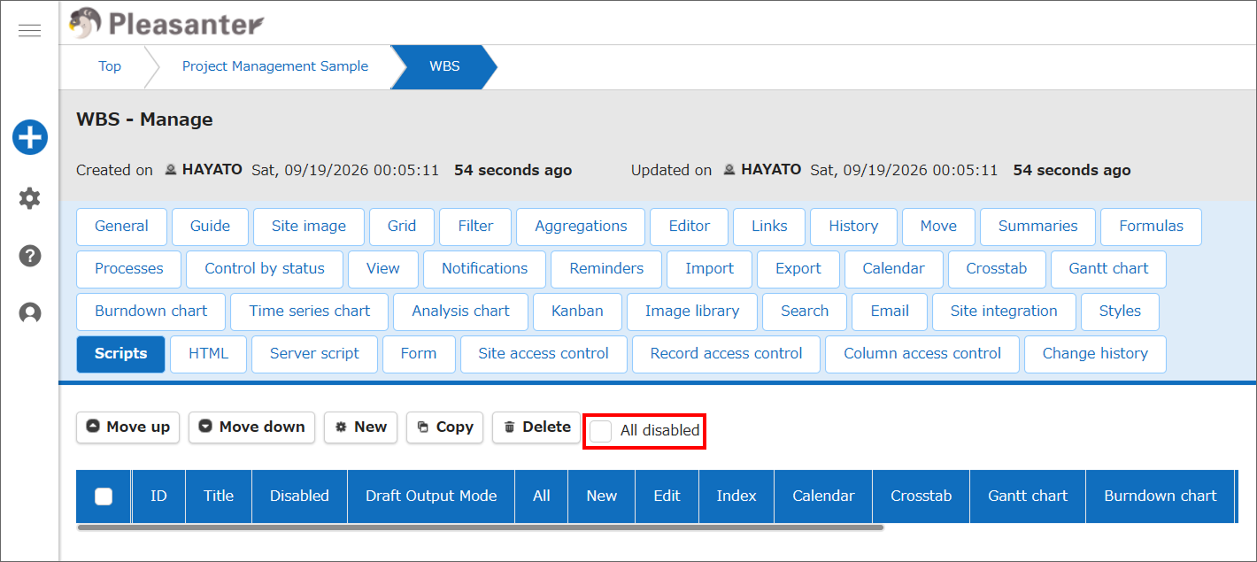Select the HTML tab
Viewport: 1257px width, 562px height.
click(208, 354)
